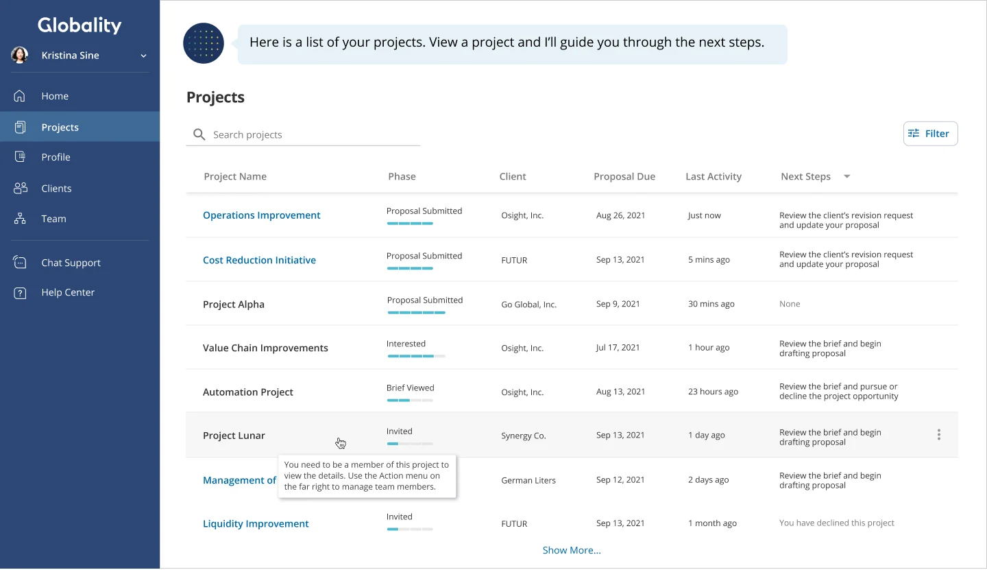The width and height of the screenshot is (987, 570).
Task: Click the magnifier search icon
Action: 199,134
